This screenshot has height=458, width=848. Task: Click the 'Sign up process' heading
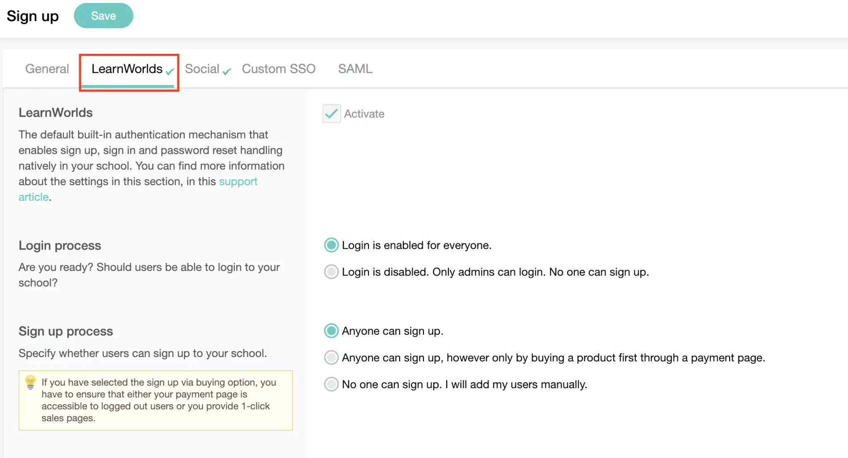click(x=66, y=331)
